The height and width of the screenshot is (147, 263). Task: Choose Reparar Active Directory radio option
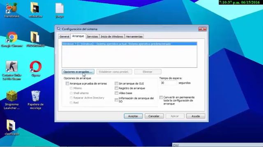pyautogui.click(x=71, y=98)
